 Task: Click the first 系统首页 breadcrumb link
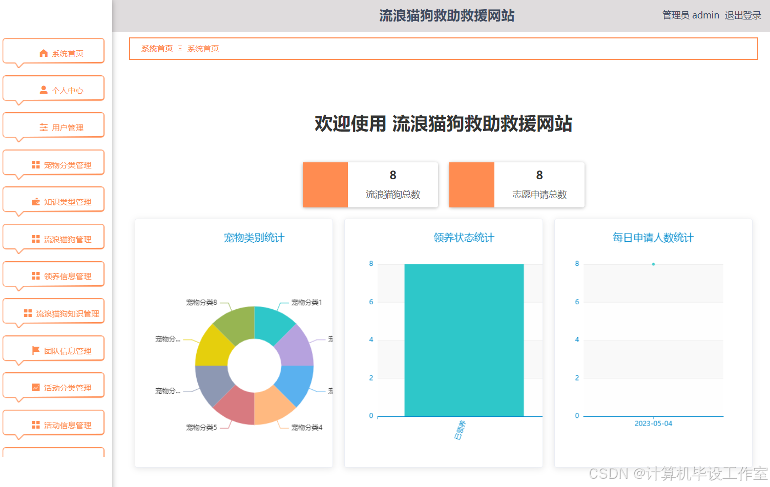[x=157, y=49]
